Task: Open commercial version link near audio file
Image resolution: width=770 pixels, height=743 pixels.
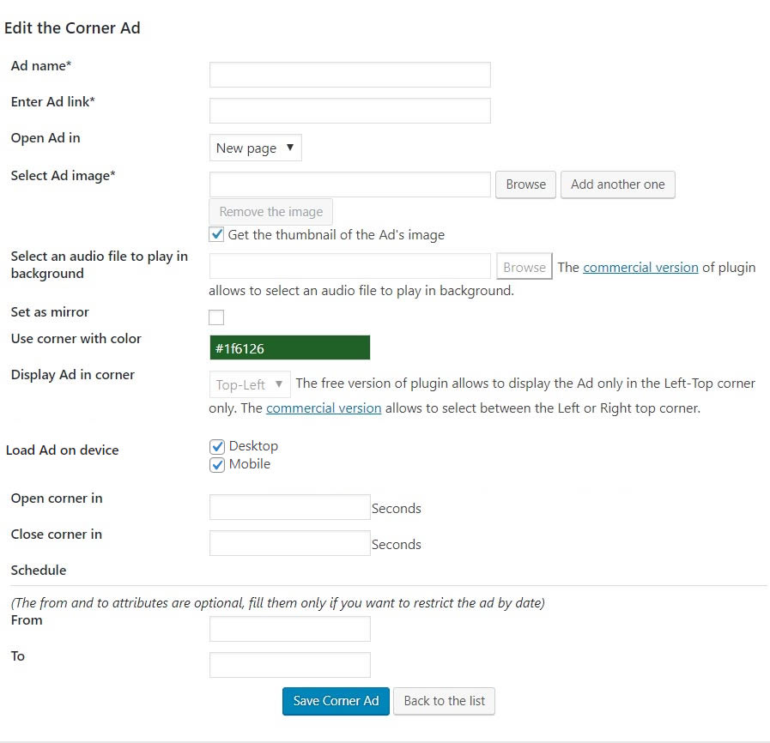Action: pyautogui.click(x=640, y=267)
